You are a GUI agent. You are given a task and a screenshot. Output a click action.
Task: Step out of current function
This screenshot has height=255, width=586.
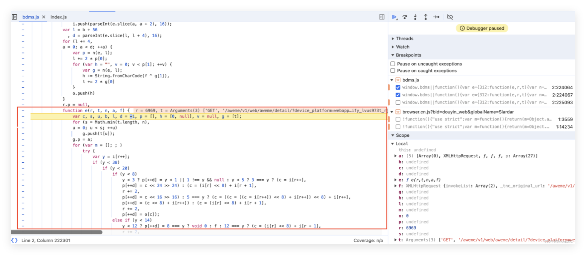tap(426, 17)
